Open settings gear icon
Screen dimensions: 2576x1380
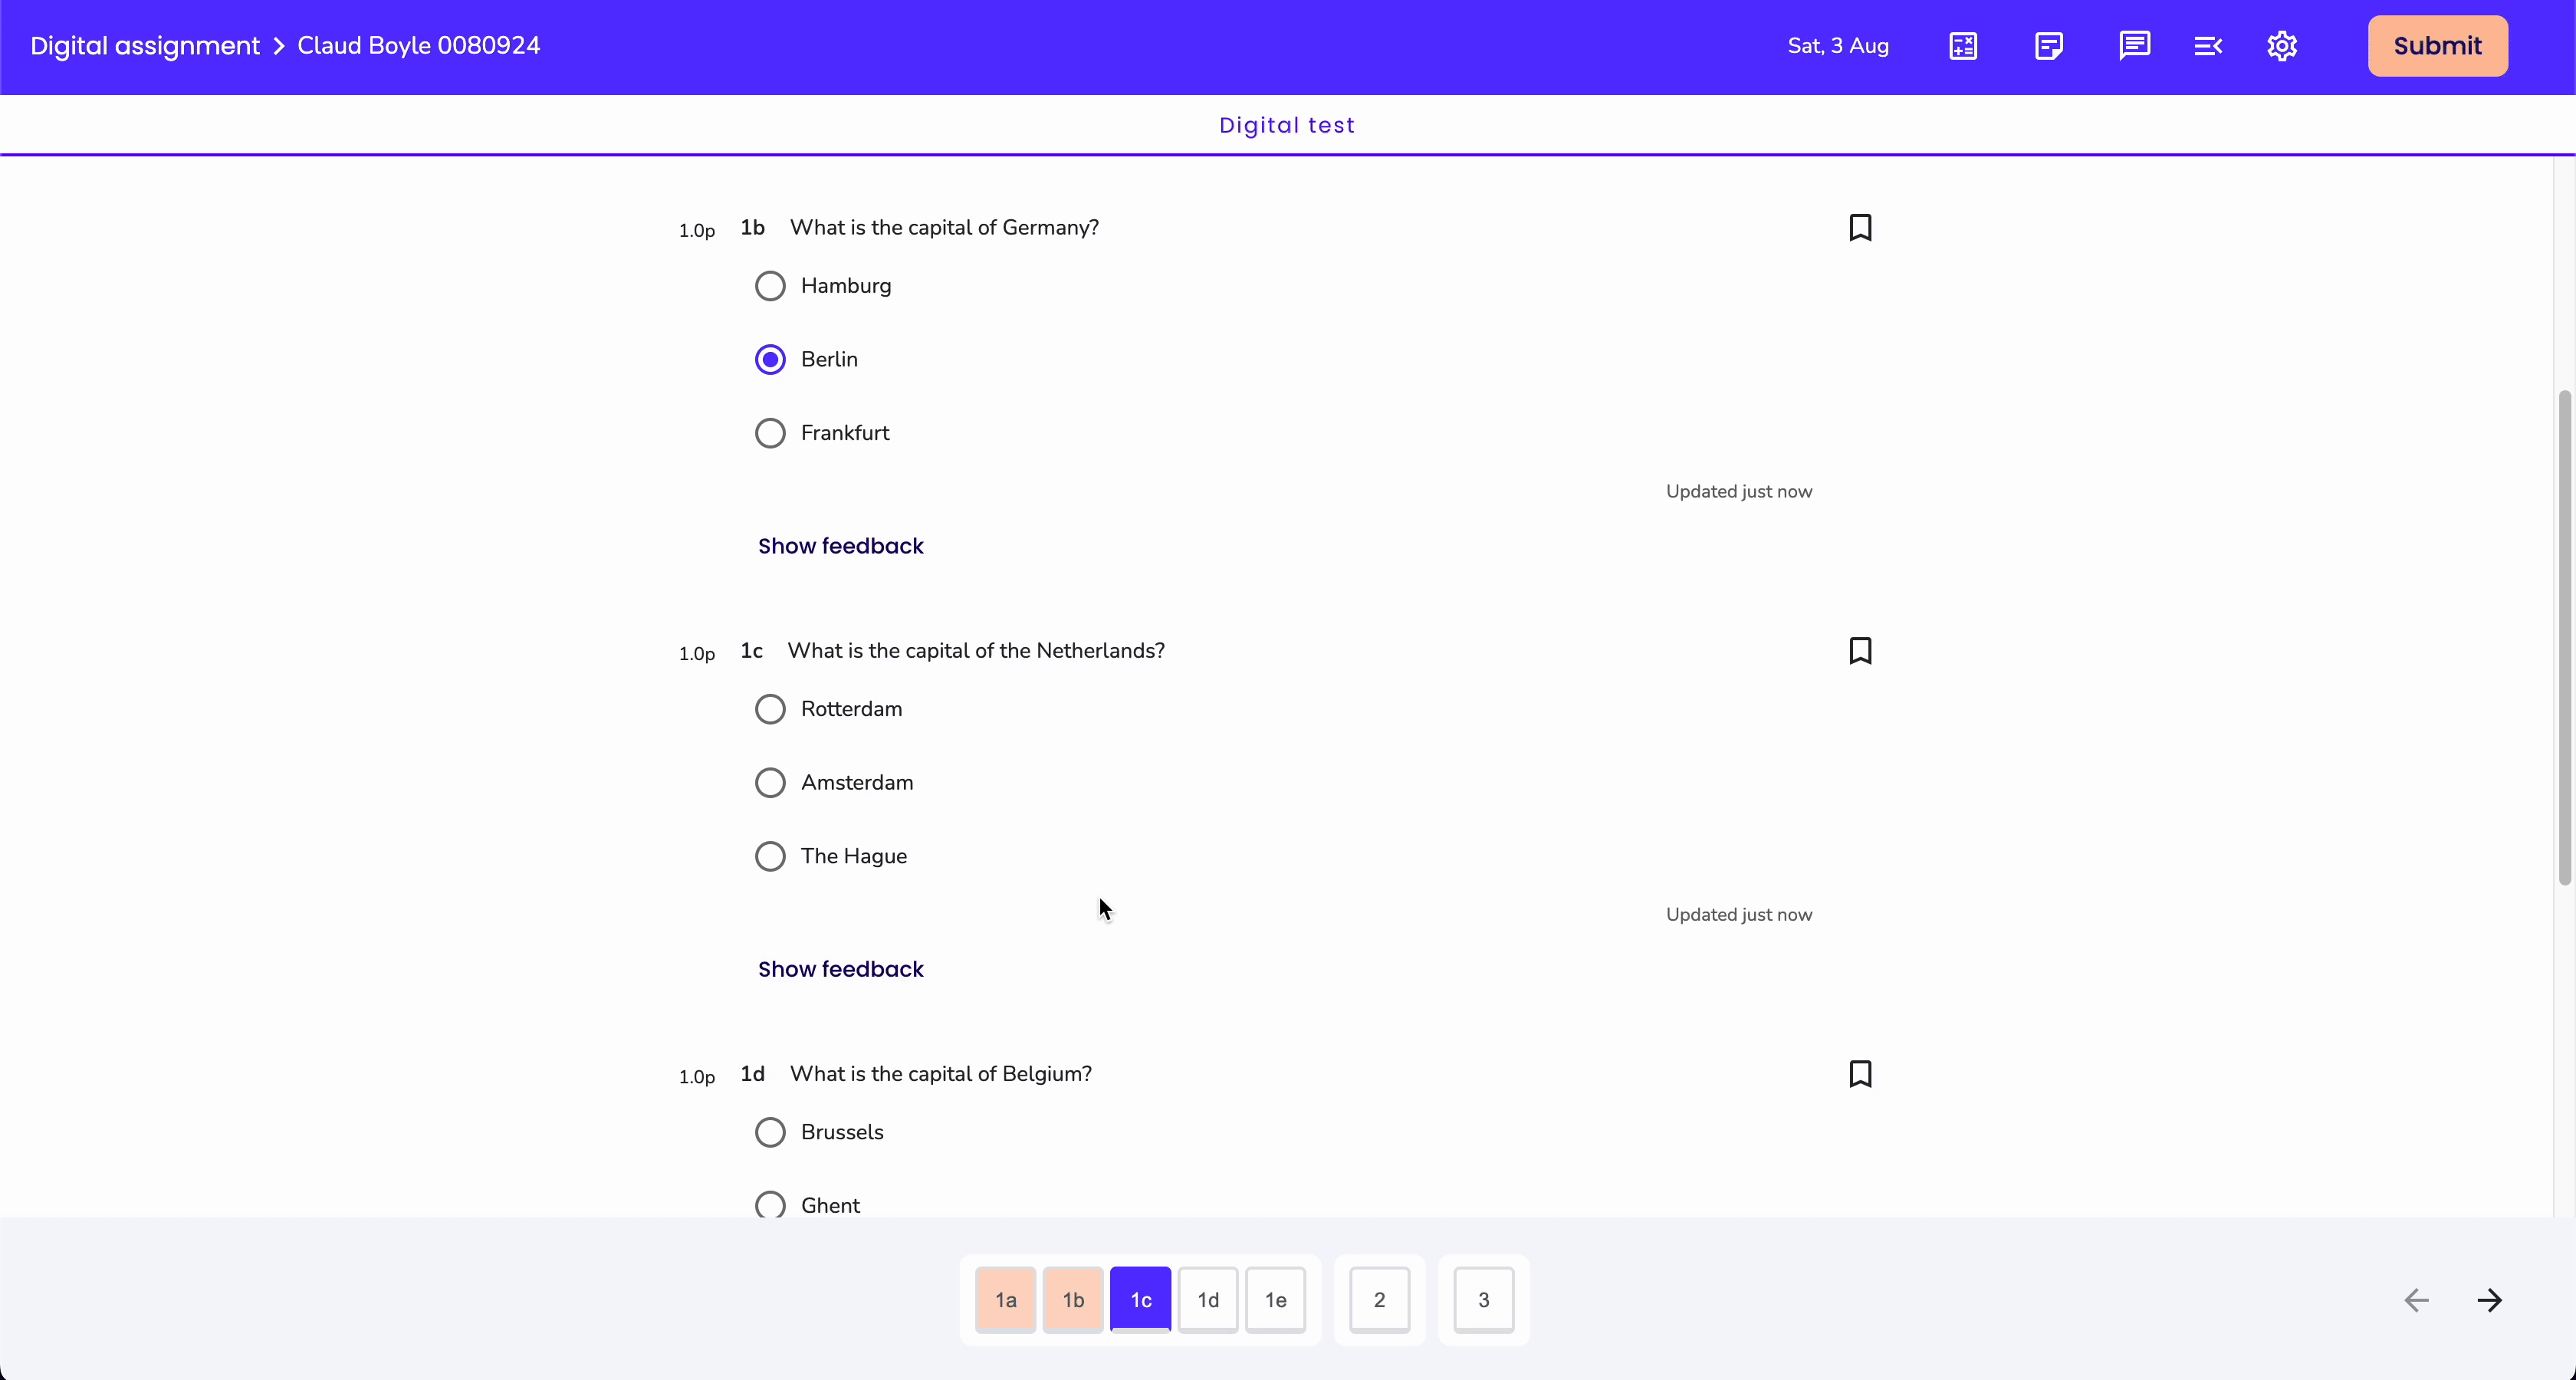[x=2282, y=46]
